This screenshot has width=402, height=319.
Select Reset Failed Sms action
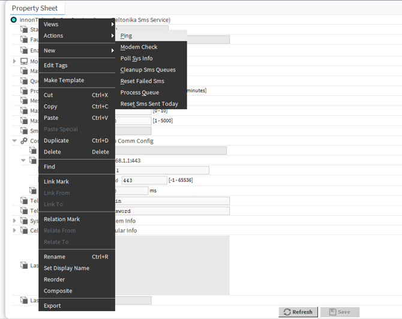pos(142,81)
